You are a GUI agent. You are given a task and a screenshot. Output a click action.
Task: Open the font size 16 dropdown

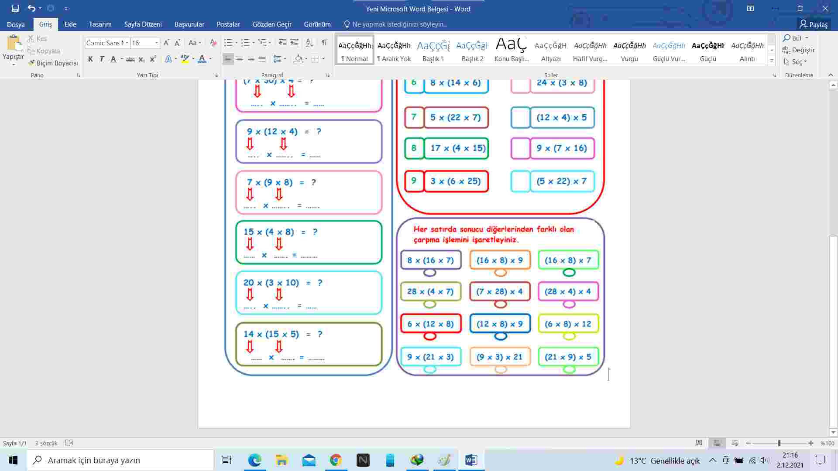click(x=157, y=43)
